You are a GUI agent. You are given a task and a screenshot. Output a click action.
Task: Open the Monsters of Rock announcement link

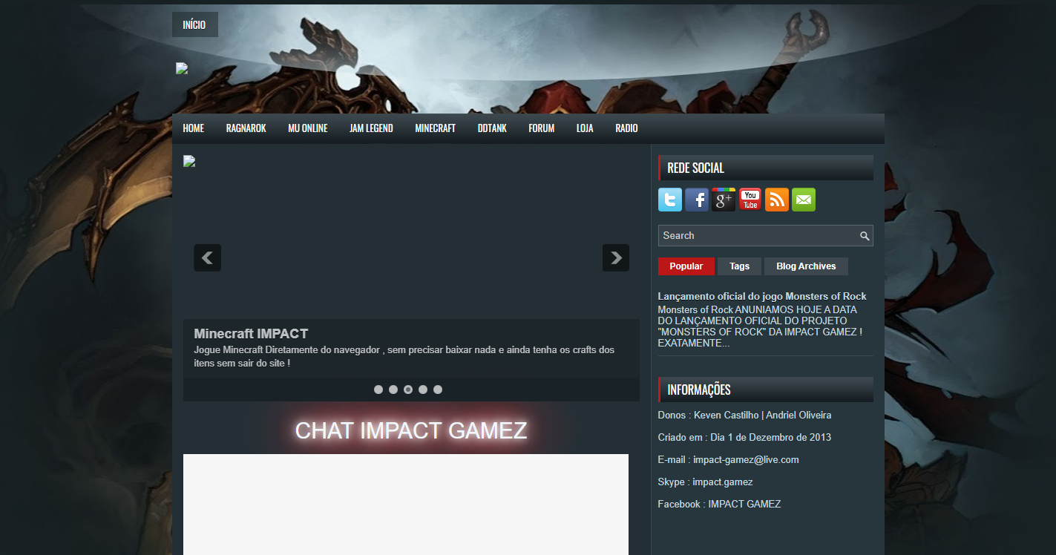point(761,295)
